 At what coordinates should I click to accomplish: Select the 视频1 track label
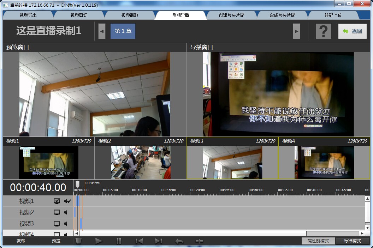pos(26,201)
